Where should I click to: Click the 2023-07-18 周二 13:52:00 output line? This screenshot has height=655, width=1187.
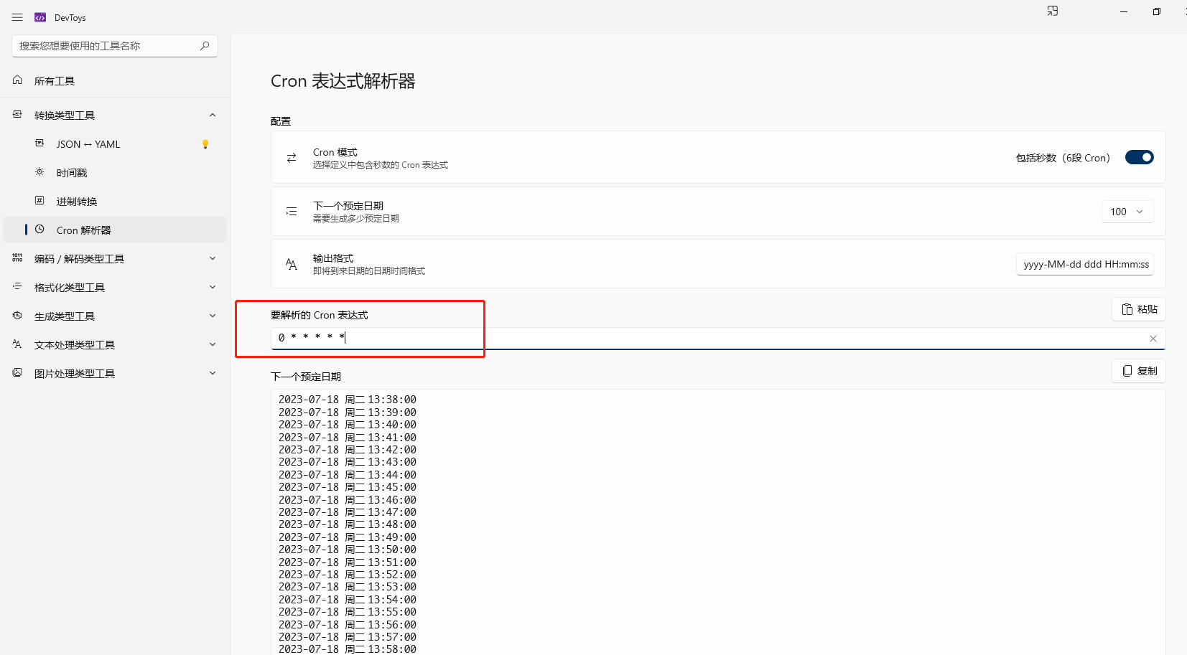click(348, 575)
